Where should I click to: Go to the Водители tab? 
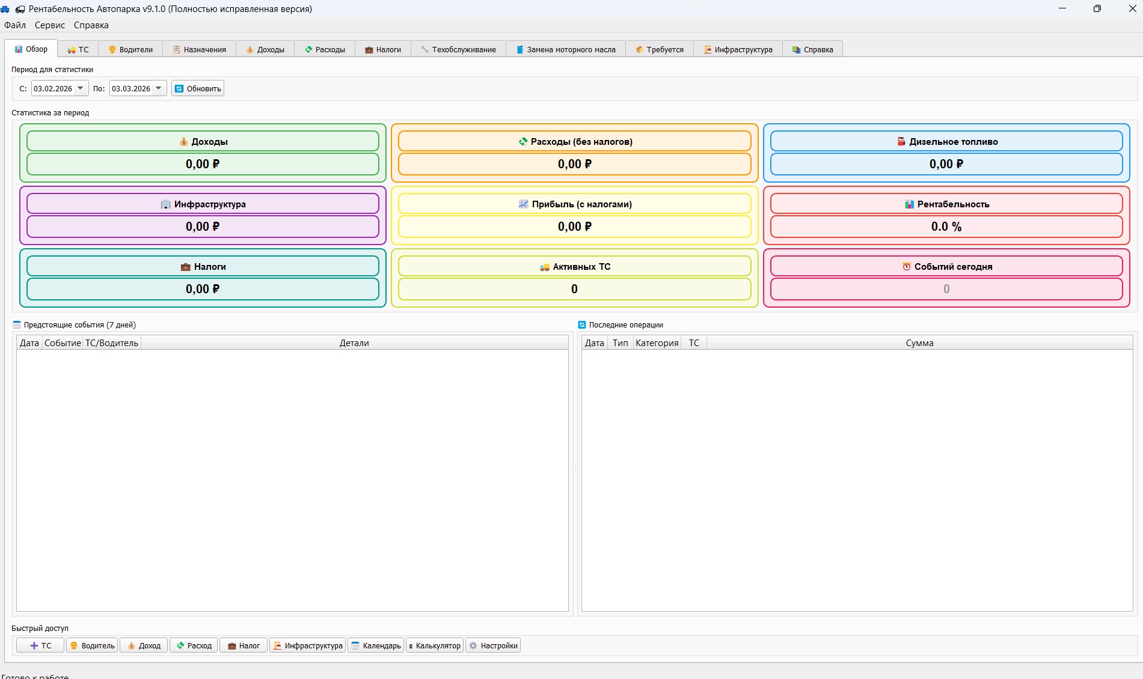pos(130,50)
